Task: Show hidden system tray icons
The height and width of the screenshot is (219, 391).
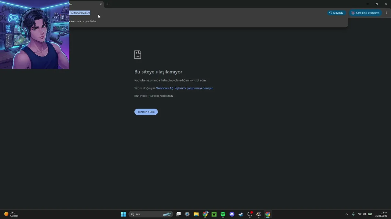Action: tap(347, 214)
